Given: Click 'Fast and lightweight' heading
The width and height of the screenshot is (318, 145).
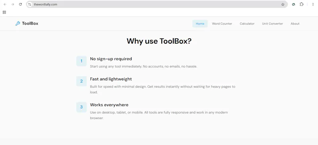Looking at the screenshot, I should click(111, 79).
